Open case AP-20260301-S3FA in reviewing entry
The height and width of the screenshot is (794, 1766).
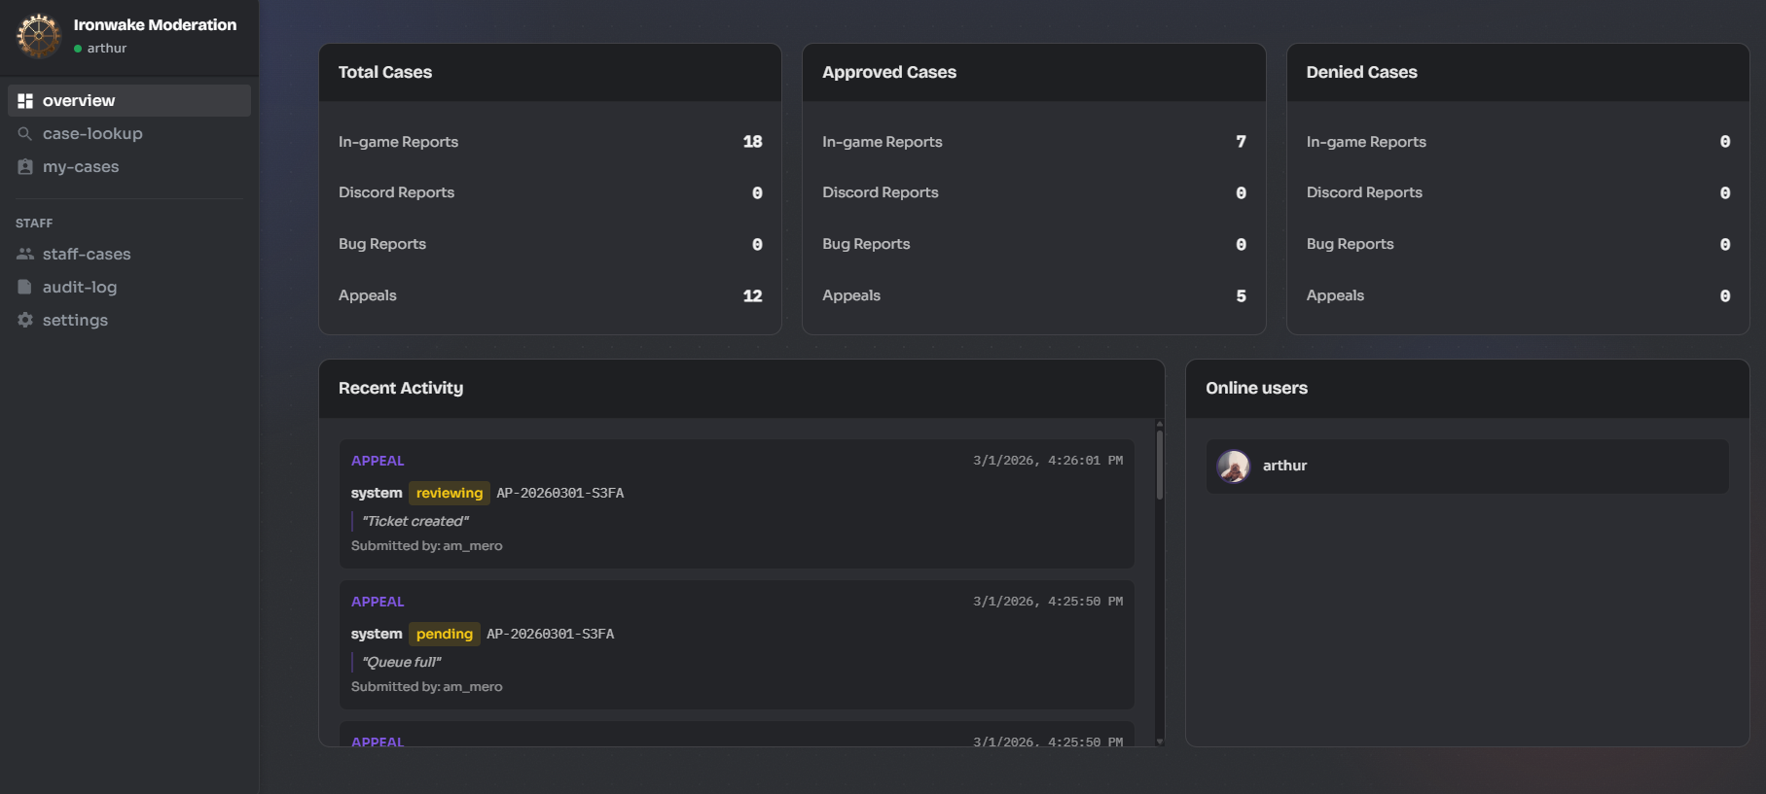coord(559,494)
